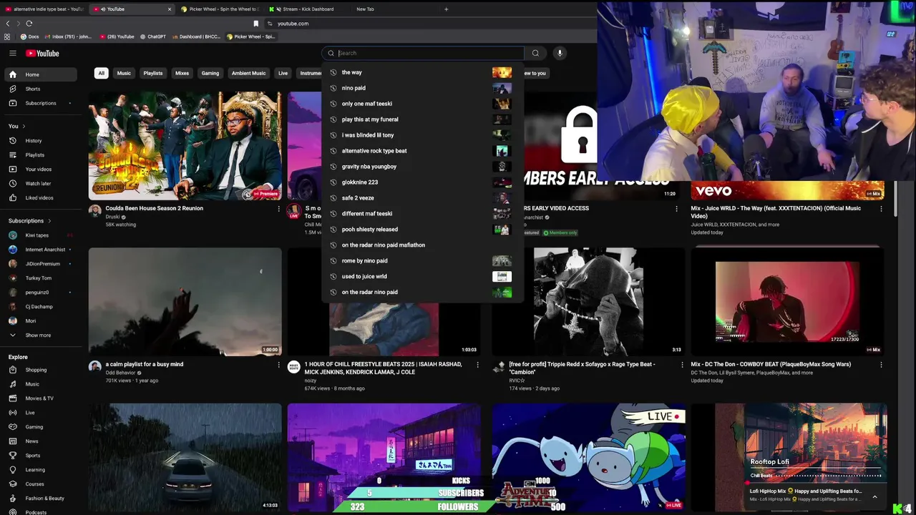Select the Mixes filter chip

(x=182, y=73)
